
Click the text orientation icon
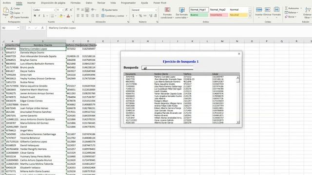click(93, 10)
